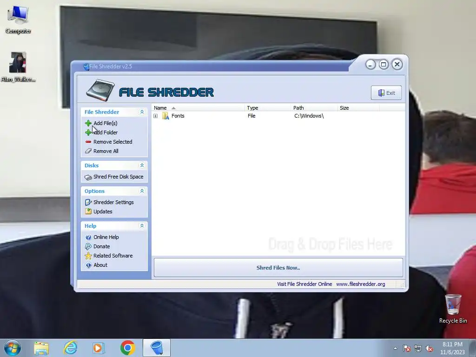Open Related Software link
476x357 pixels.
[113, 256]
